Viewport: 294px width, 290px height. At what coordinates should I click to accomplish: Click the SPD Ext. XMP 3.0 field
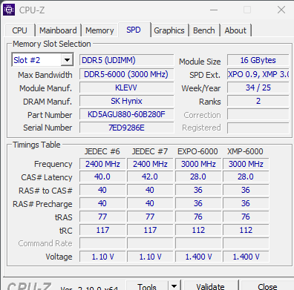click(x=258, y=74)
